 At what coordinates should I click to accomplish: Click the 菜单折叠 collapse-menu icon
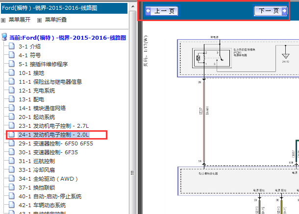(39, 20)
